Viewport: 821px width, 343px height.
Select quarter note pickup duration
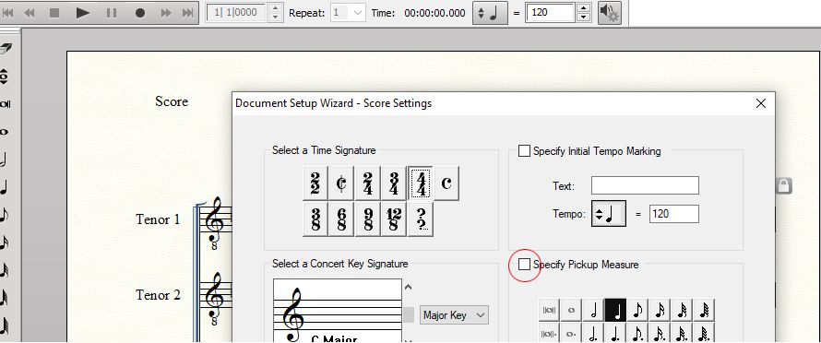click(x=615, y=310)
